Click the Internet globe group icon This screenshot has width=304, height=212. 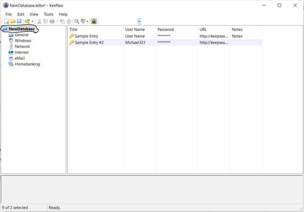11,52
